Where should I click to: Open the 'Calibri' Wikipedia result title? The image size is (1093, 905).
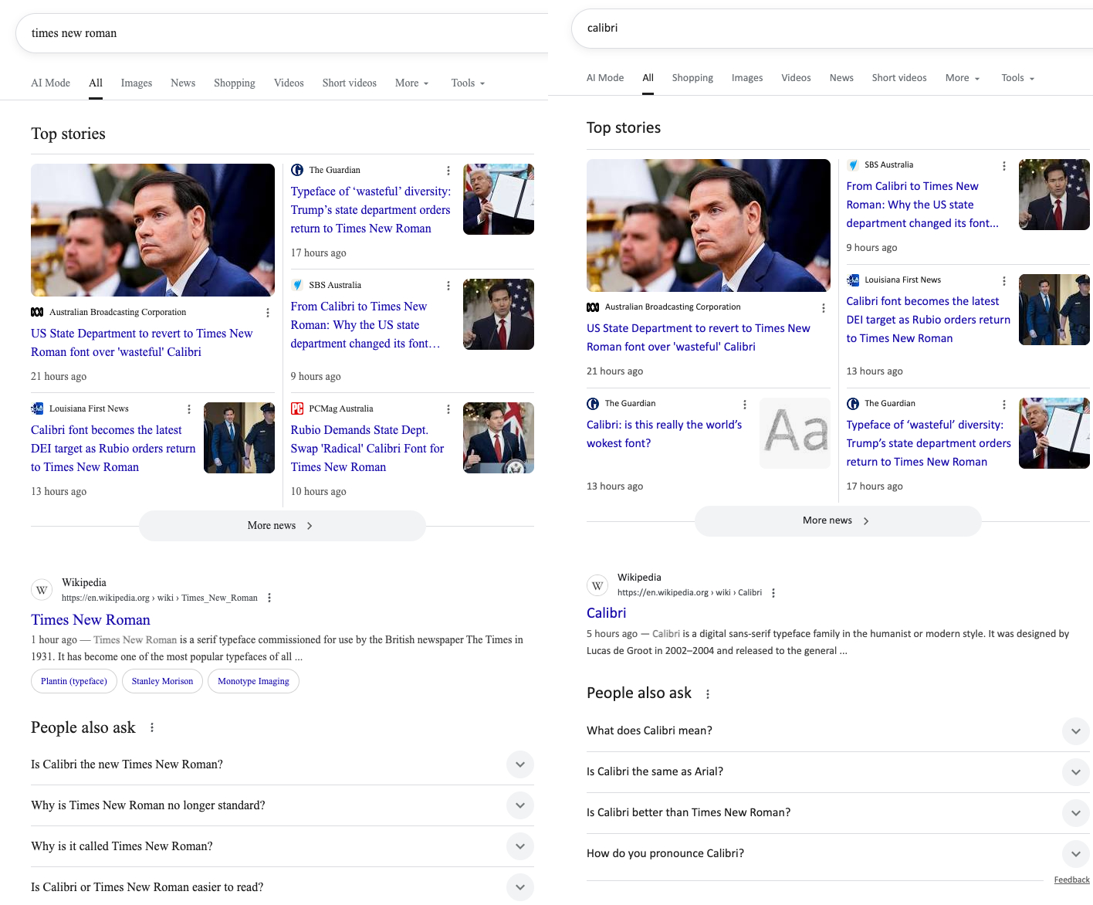point(606,613)
